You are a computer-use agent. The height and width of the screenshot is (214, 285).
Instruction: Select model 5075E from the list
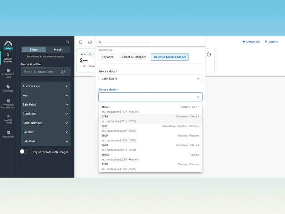point(150,157)
